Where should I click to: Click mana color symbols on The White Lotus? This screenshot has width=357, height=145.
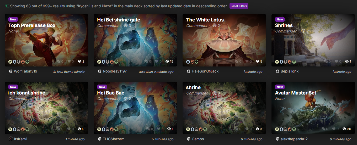pos(193,62)
